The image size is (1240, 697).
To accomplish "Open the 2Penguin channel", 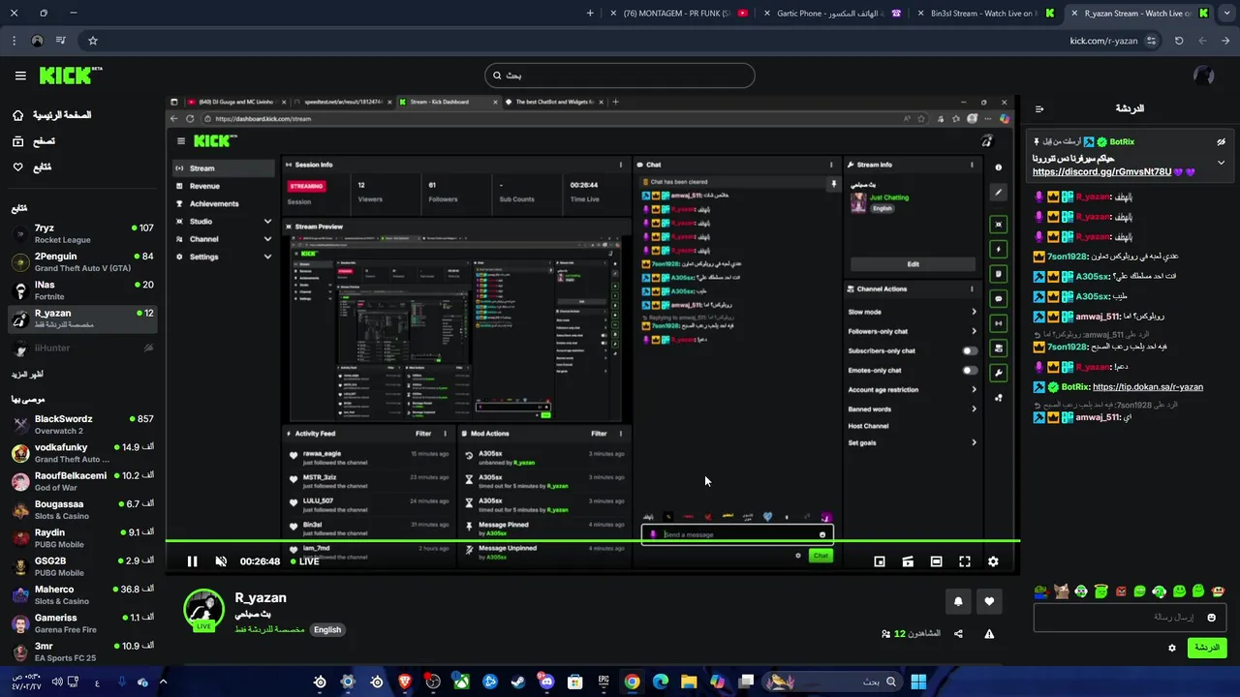I will [x=82, y=261].
